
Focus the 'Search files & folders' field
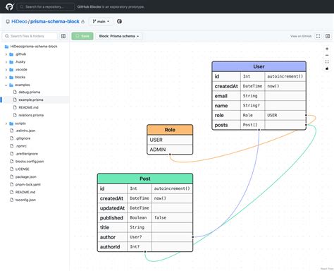[30, 36]
